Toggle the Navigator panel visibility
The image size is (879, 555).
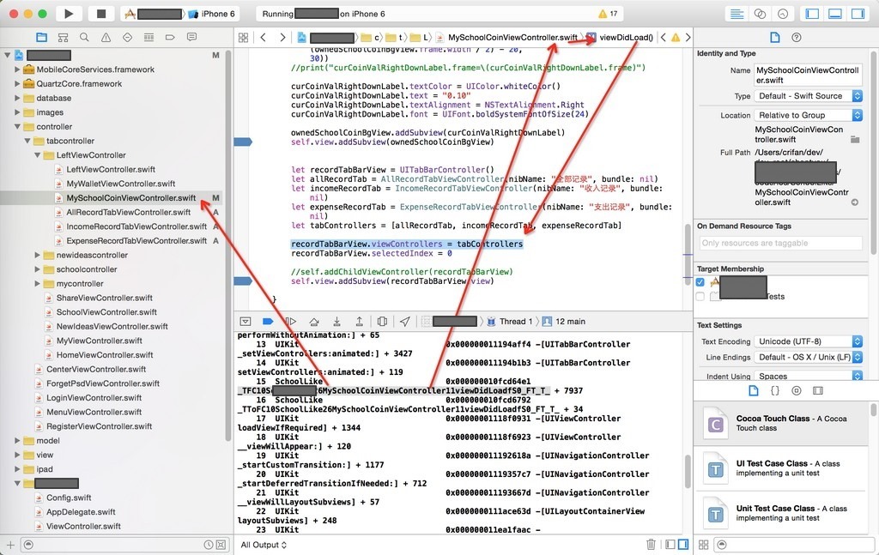click(812, 14)
